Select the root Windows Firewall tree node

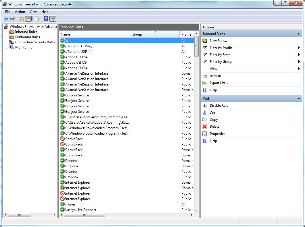33,27
